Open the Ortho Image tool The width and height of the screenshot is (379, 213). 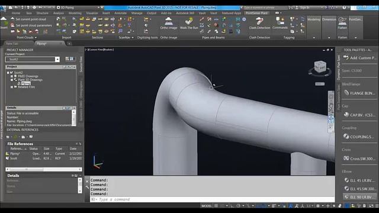tap(168, 24)
